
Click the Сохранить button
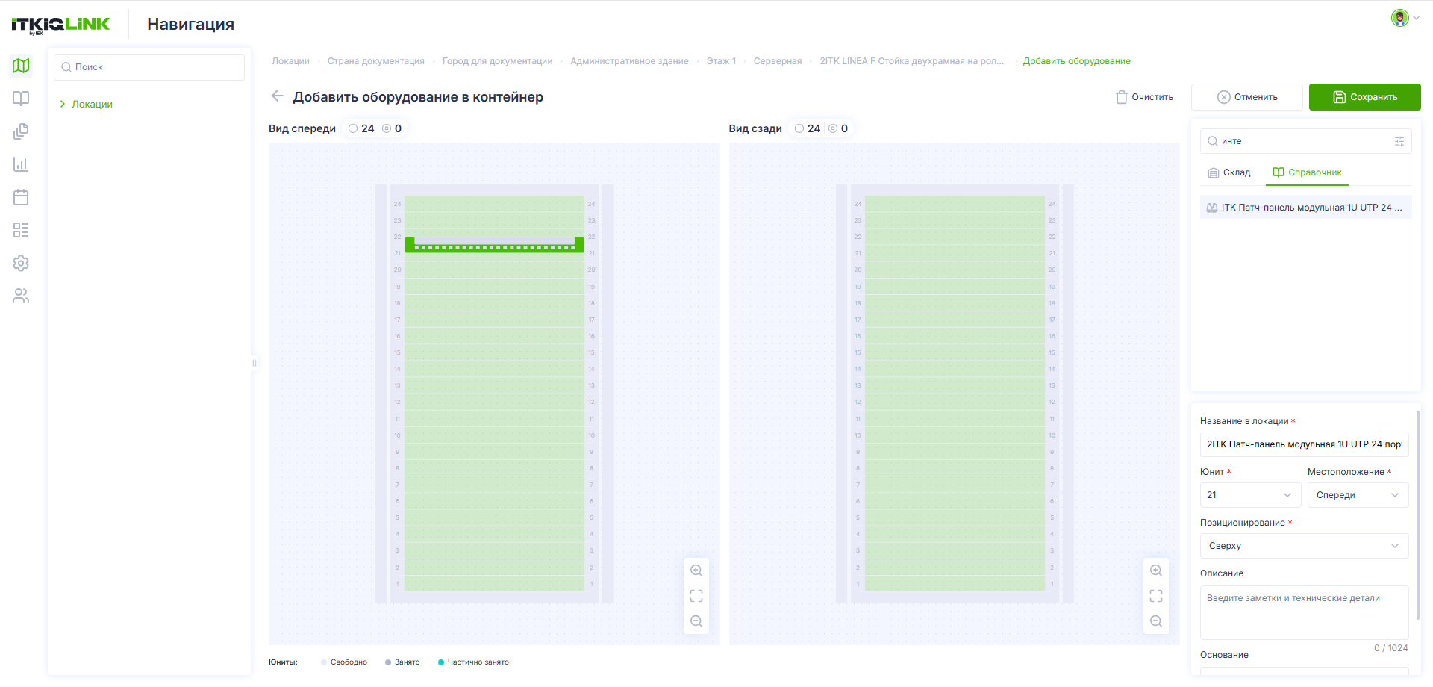(1365, 97)
